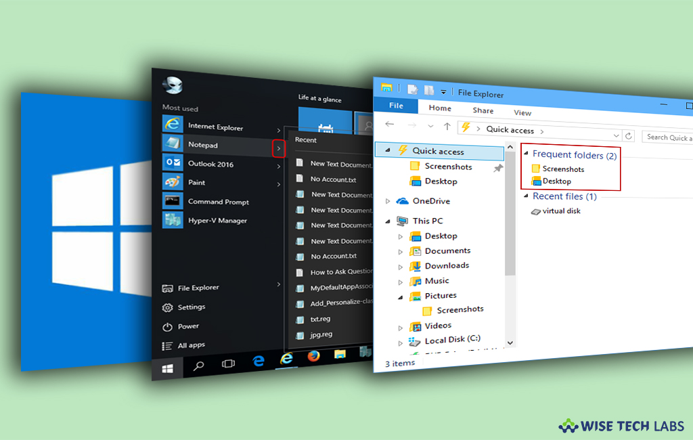The image size is (693, 440).
Task: Select OneDrive in navigation pane
Action: click(x=431, y=201)
